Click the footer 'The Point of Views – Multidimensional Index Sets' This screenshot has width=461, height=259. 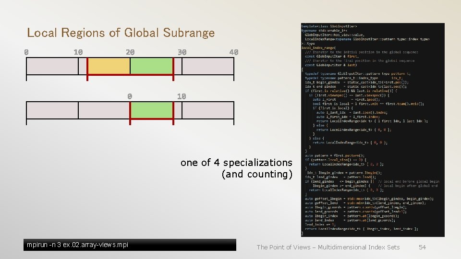pyautogui.click(x=328, y=247)
